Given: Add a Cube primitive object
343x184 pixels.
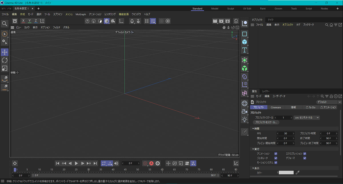Looking at the screenshot, I should coord(244,42).
